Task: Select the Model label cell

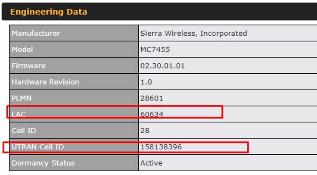Action: coord(74,50)
